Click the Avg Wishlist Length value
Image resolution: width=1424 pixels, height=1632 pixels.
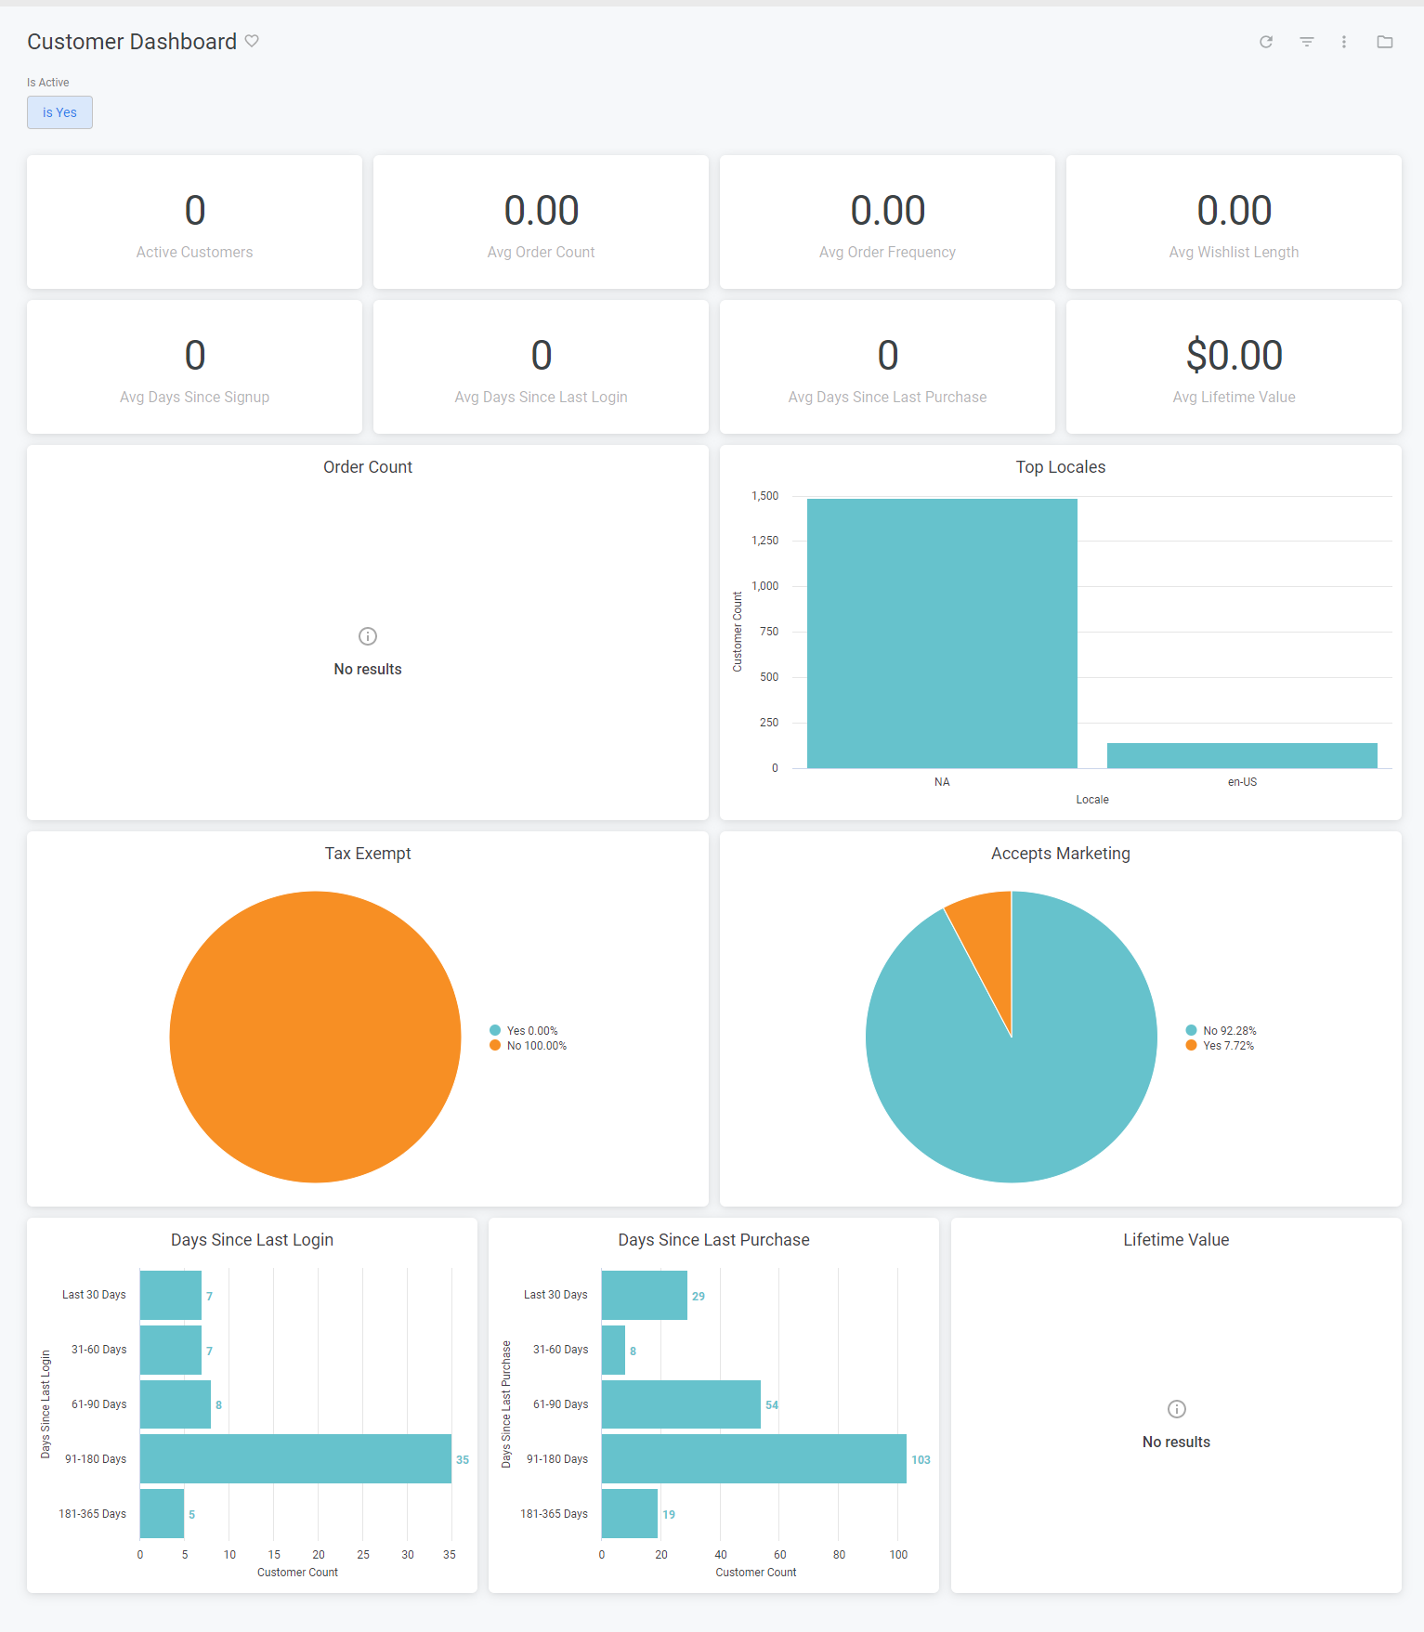coord(1235,211)
